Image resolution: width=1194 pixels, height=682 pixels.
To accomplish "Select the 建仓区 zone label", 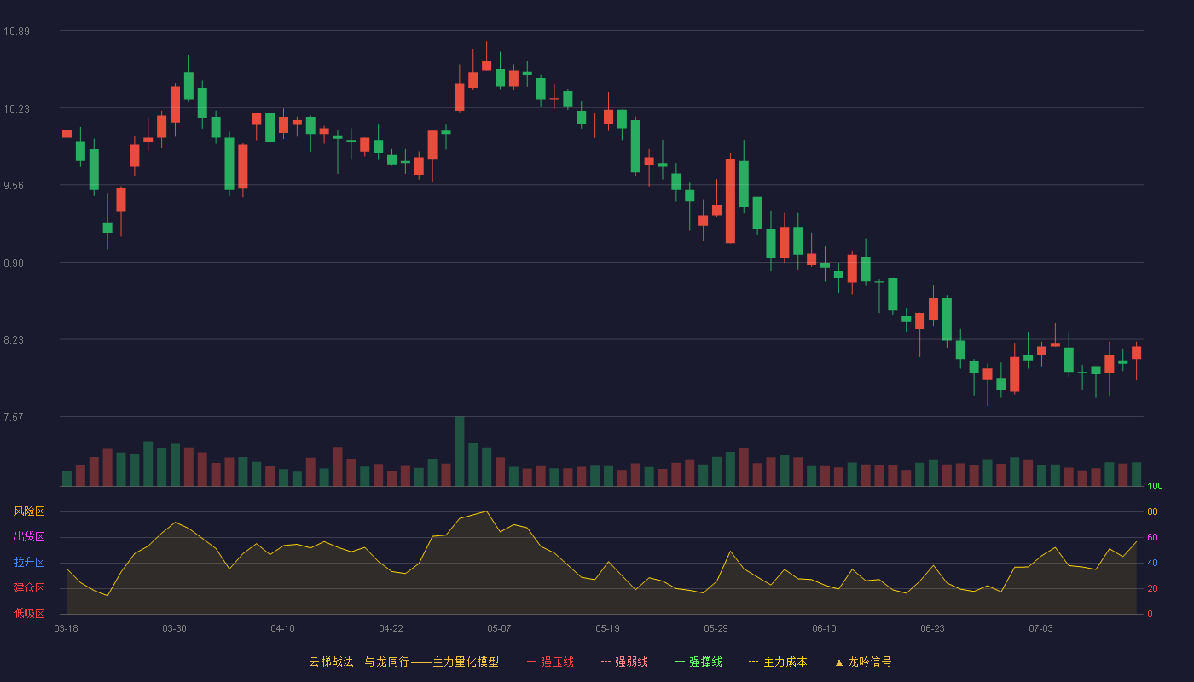I will click(29, 588).
